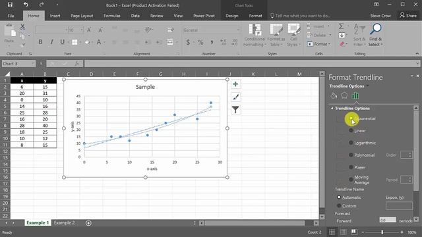This screenshot has height=237, width=422.
Task: Select the Moving Average trendline option
Action: point(351,179)
